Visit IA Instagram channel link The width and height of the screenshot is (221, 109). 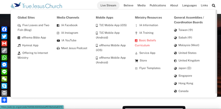[x=67, y=33]
